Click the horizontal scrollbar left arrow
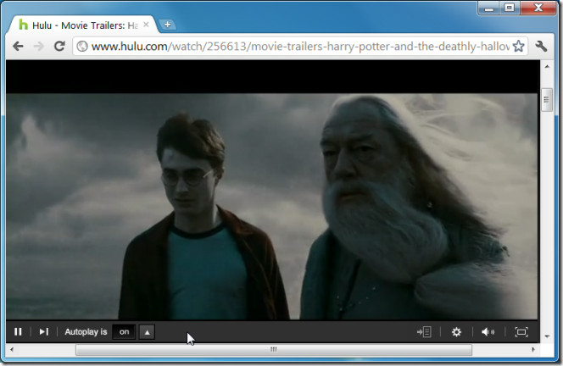The width and height of the screenshot is (563, 366). [12, 349]
